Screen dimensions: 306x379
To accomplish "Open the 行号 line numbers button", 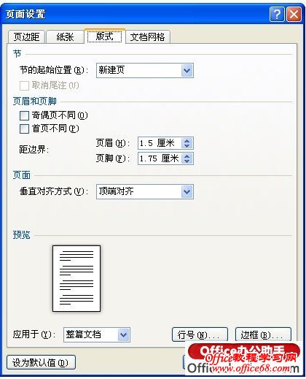I will pyautogui.click(x=200, y=334).
